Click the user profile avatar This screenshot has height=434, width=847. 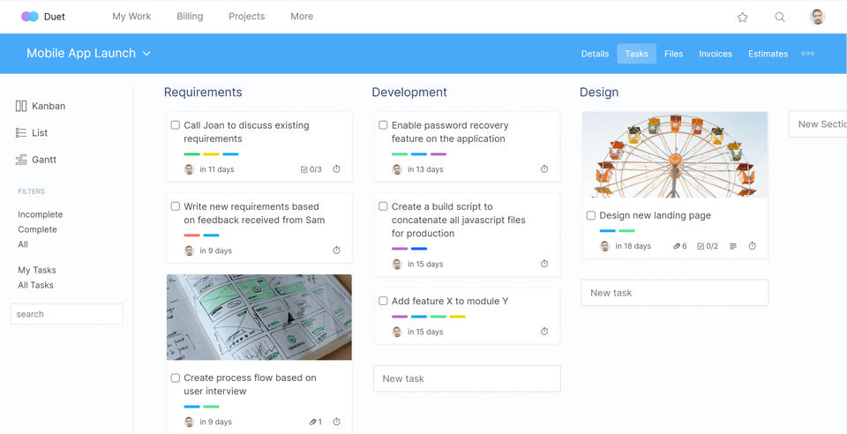pos(818,17)
